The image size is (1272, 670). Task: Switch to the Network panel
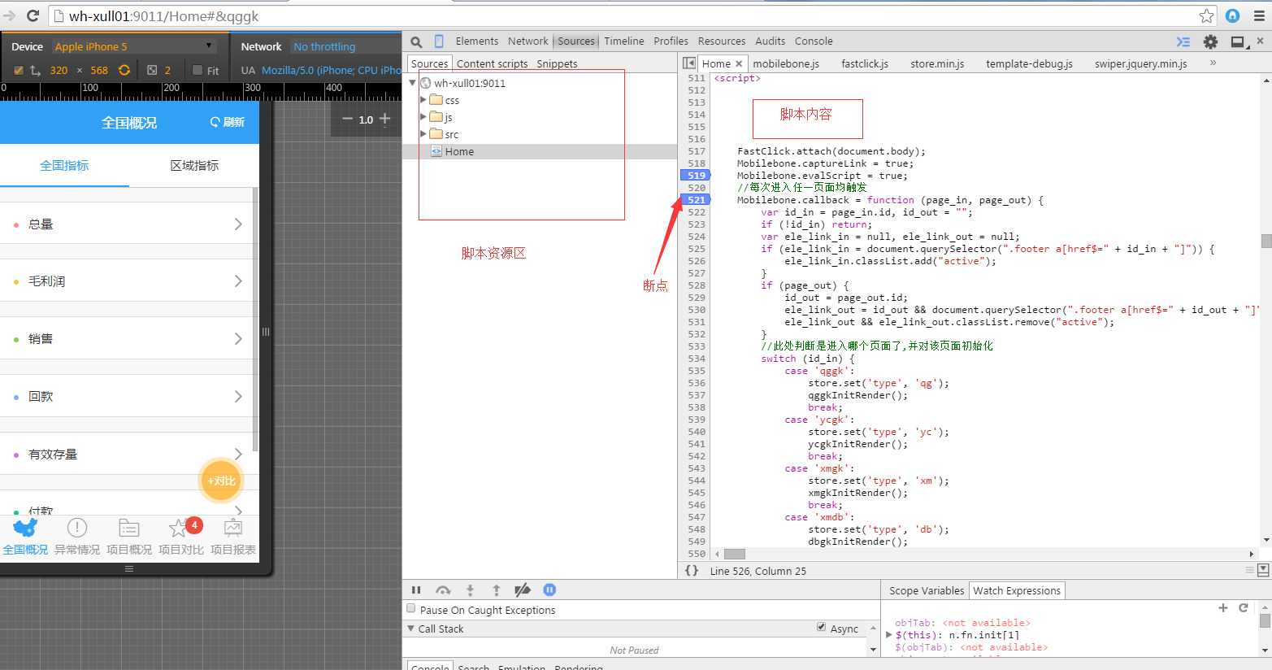[528, 41]
